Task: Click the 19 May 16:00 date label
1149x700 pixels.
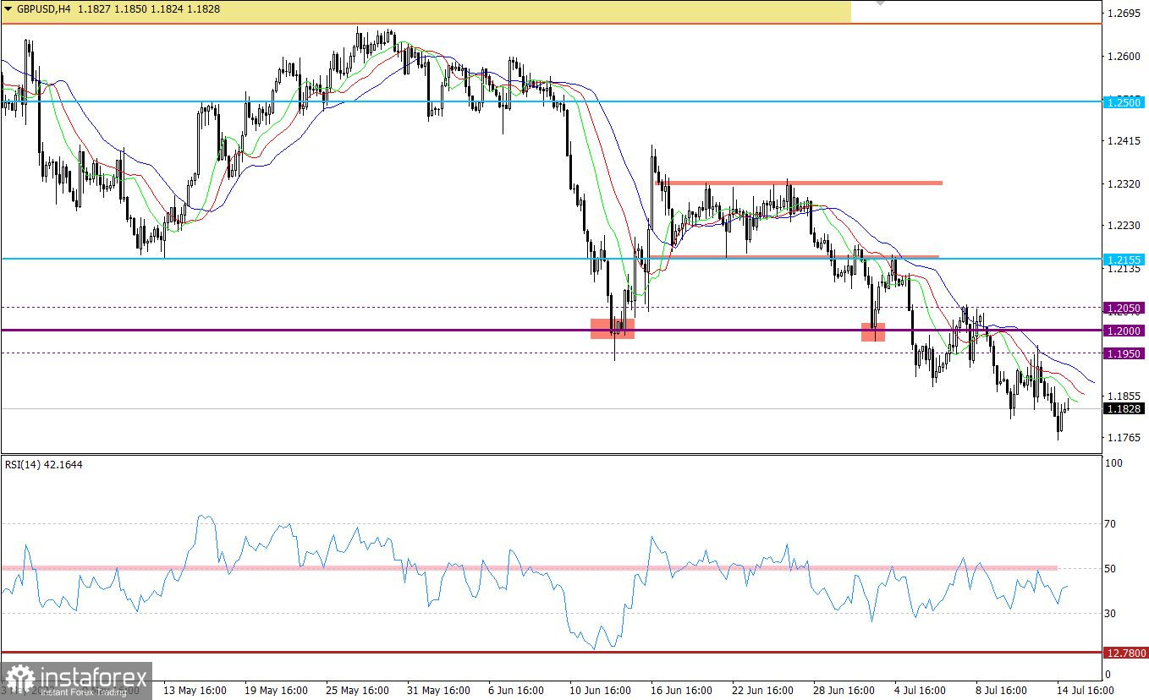Action: [x=275, y=691]
